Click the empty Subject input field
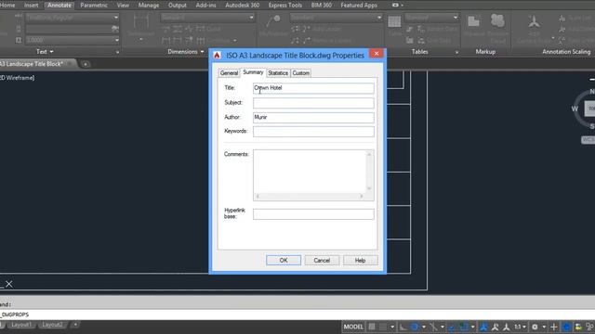Screen dimensions: 595x334 [x=313, y=103]
